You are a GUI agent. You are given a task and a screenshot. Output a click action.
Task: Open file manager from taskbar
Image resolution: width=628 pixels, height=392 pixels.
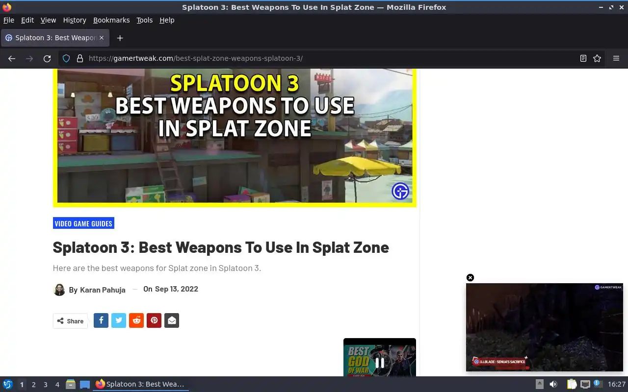(x=71, y=384)
